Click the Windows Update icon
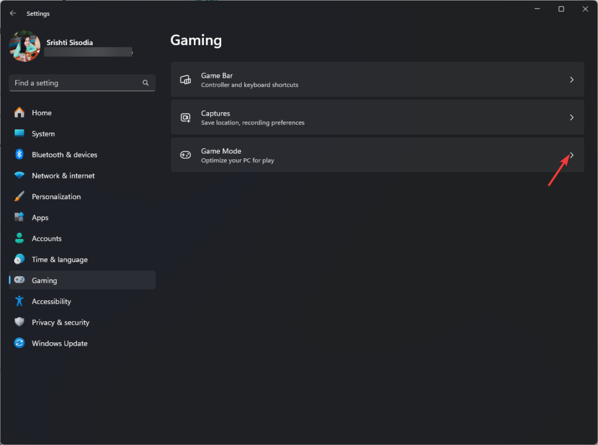The width and height of the screenshot is (598, 445). [x=18, y=343]
